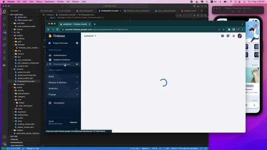Open Firebase notifications bell icon
267x150 pixels.
click(234, 36)
